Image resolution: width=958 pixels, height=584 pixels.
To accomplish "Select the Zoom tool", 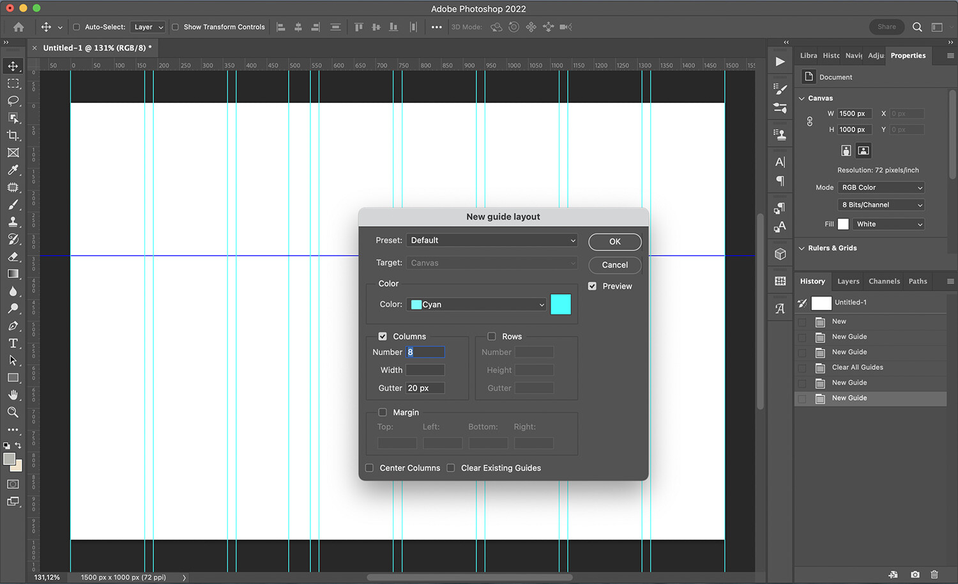I will coord(14,412).
